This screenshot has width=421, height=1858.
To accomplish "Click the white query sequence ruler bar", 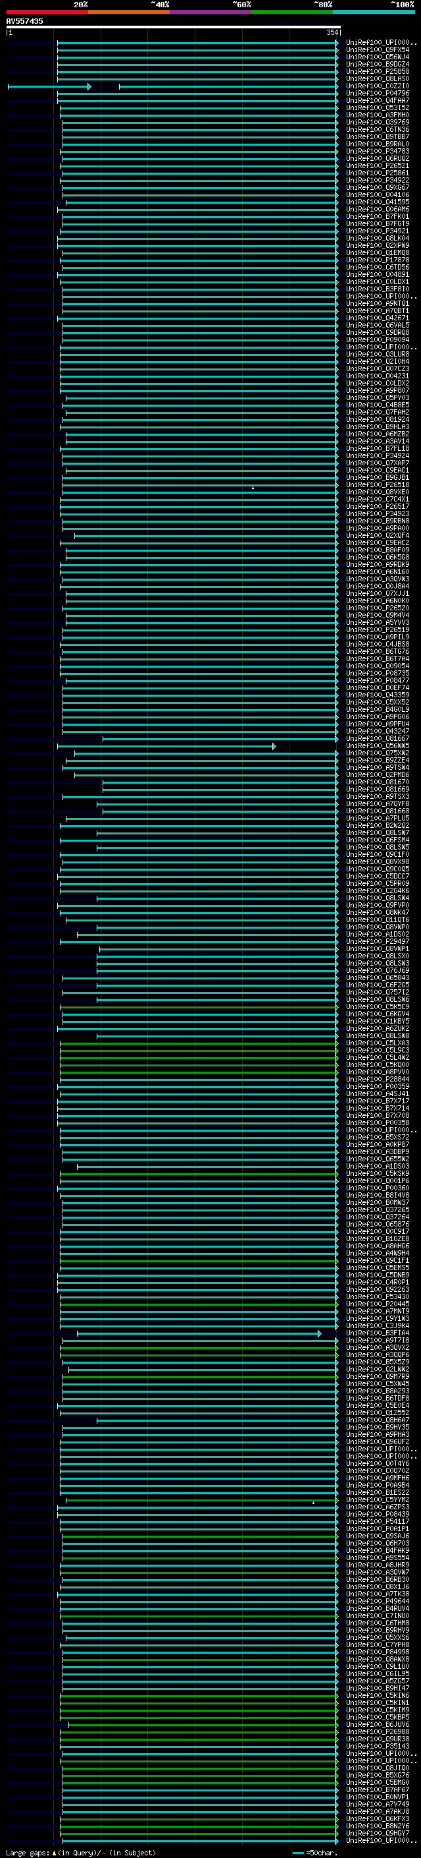I will point(174,28).
